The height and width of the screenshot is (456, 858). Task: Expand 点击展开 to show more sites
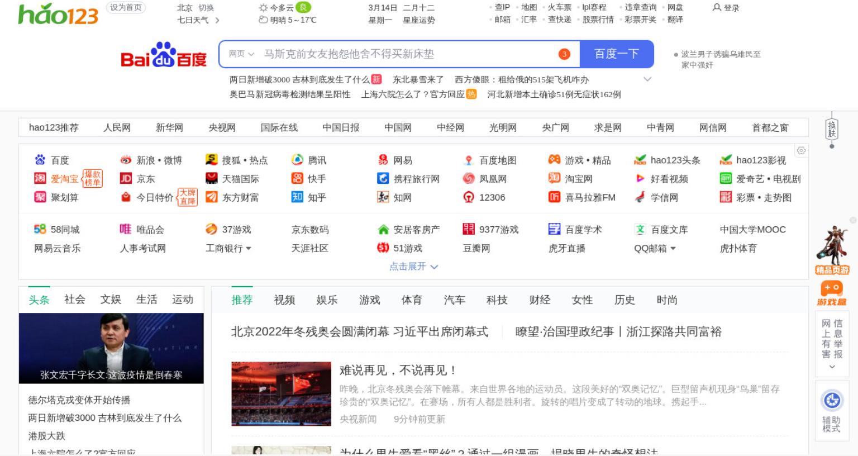(413, 267)
